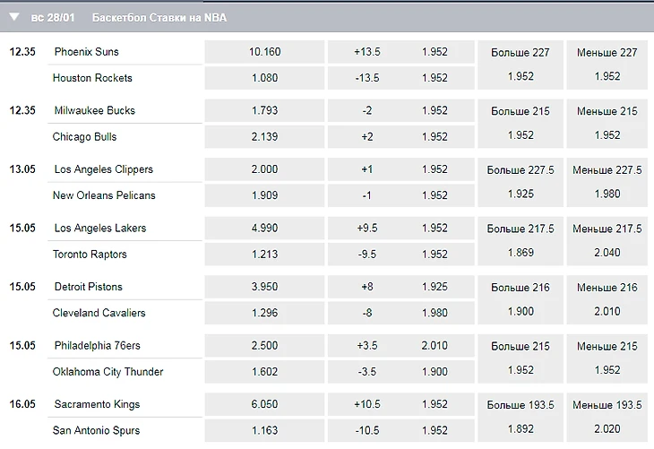
Task: Select Los Angeles Clippers odds 2.000
Action: [x=264, y=169]
